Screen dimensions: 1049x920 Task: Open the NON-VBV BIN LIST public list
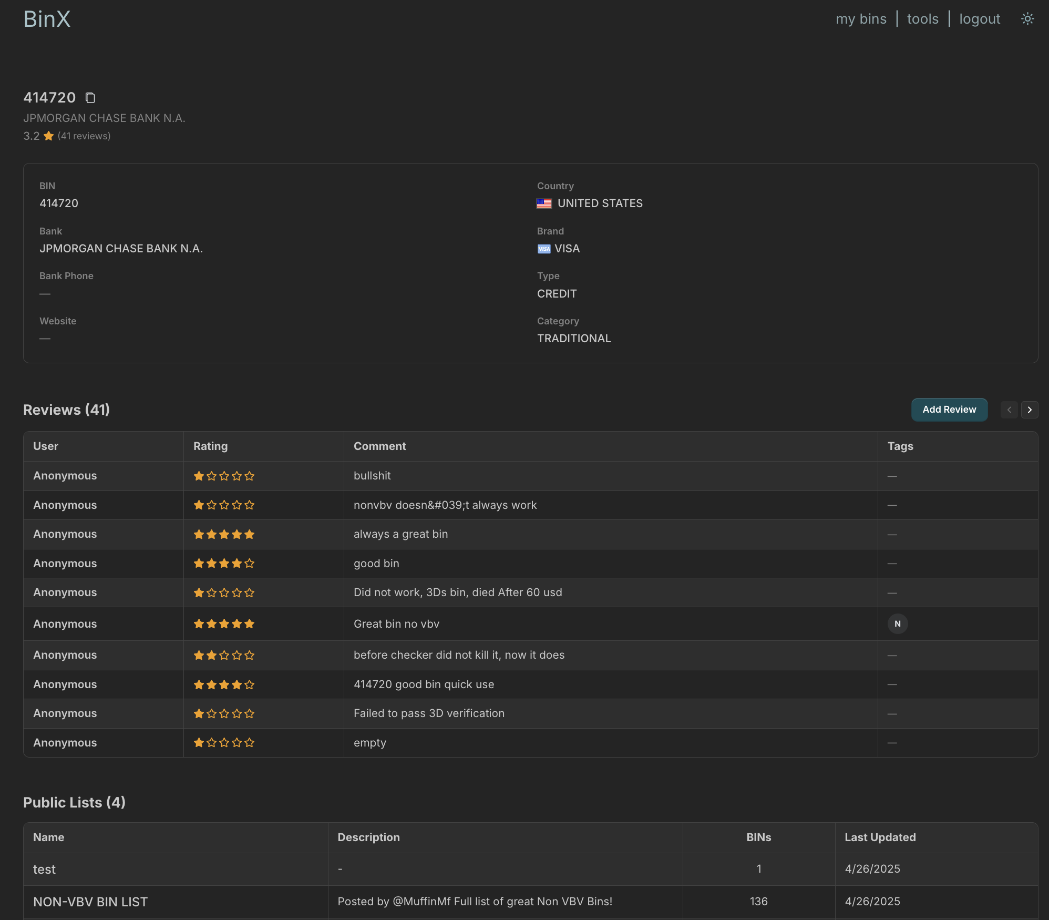90,902
